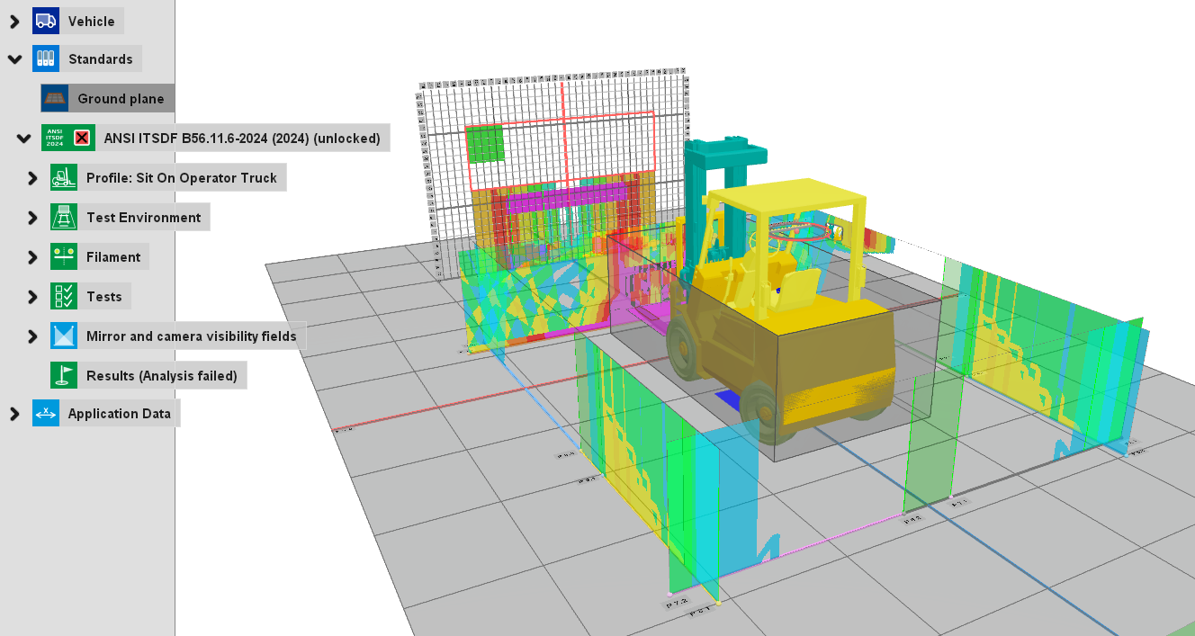Click the Tests checklist icon
Image resolution: width=1195 pixels, height=636 pixels.
point(64,296)
